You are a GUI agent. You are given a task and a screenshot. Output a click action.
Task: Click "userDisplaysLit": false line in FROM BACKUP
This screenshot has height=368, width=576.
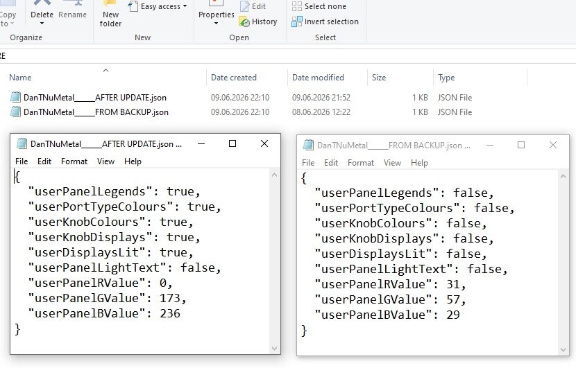[401, 254]
